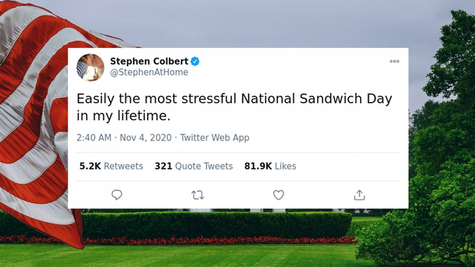View the 5.2K Retweets list

111,166
